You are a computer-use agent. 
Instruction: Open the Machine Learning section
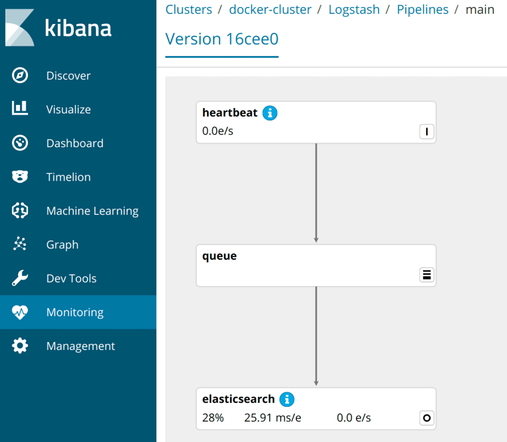coord(19,210)
